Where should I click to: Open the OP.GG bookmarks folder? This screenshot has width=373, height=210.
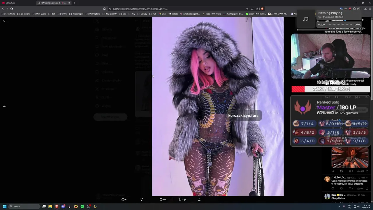click(x=62, y=14)
